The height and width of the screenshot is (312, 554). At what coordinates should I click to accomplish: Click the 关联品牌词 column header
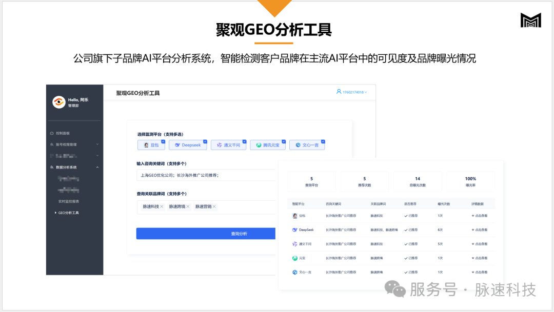378,204
